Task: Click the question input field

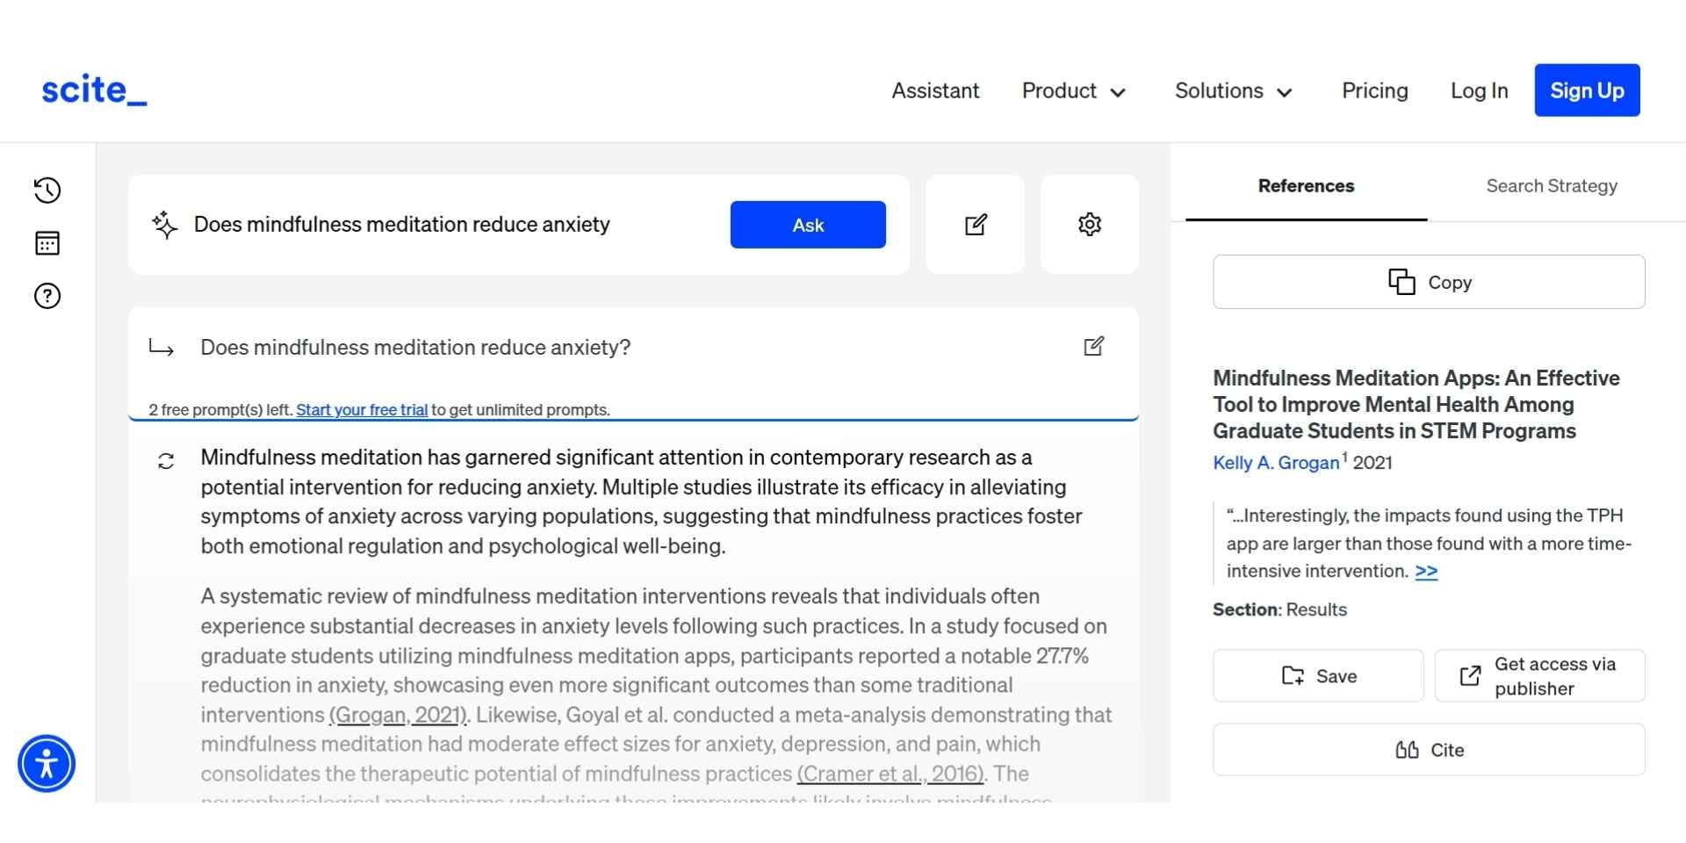Action: coord(448,225)
